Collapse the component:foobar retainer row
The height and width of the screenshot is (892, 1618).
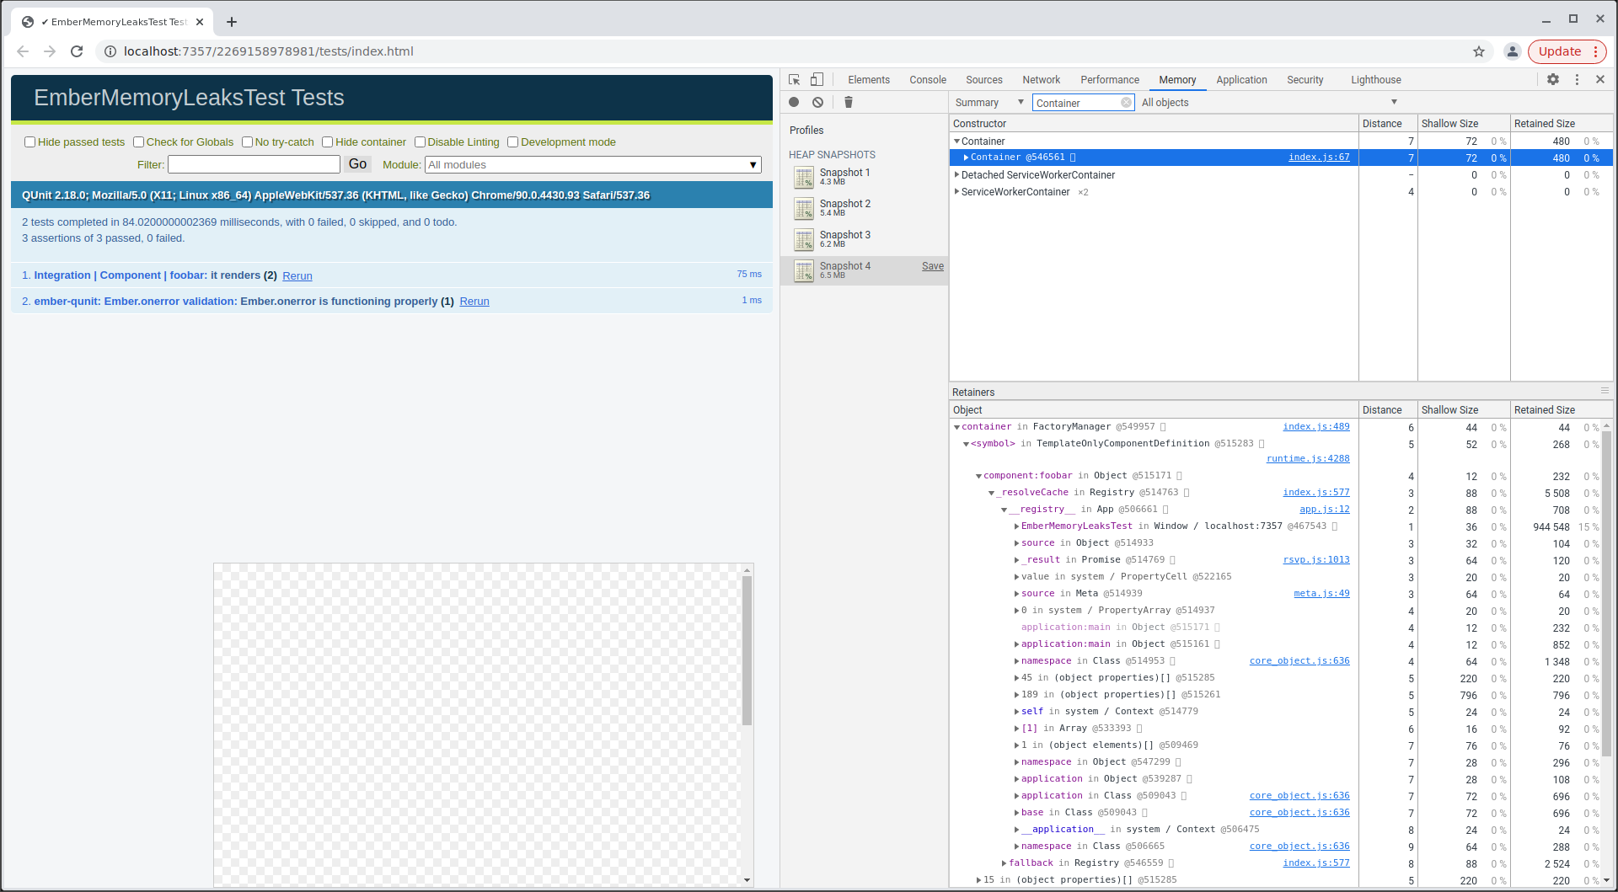[978, 476]
